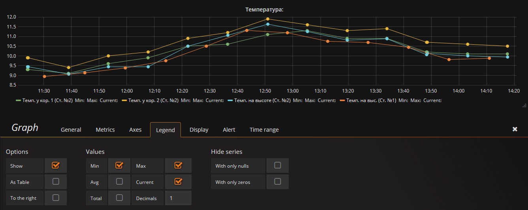This screenshot has height=210, width=528.
Task: Open color picker for green Темп. у кор. 1 series
Action: click(18, 100)
